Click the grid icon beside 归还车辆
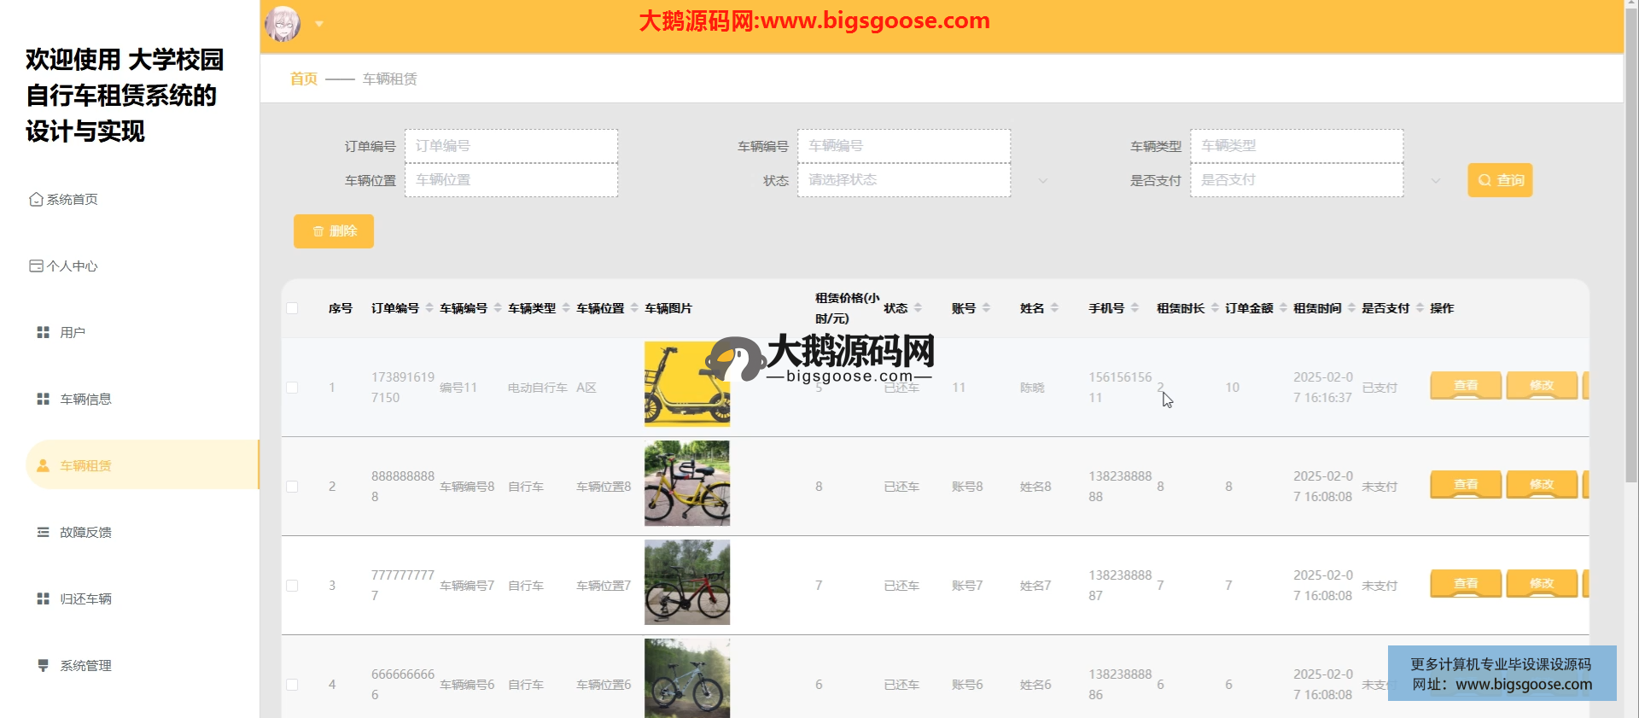Viewport: 1639px width, 718px height. coord(43,598)
